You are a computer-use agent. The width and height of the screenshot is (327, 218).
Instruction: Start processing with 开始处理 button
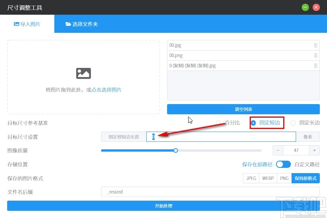click(x=163, y=206)
